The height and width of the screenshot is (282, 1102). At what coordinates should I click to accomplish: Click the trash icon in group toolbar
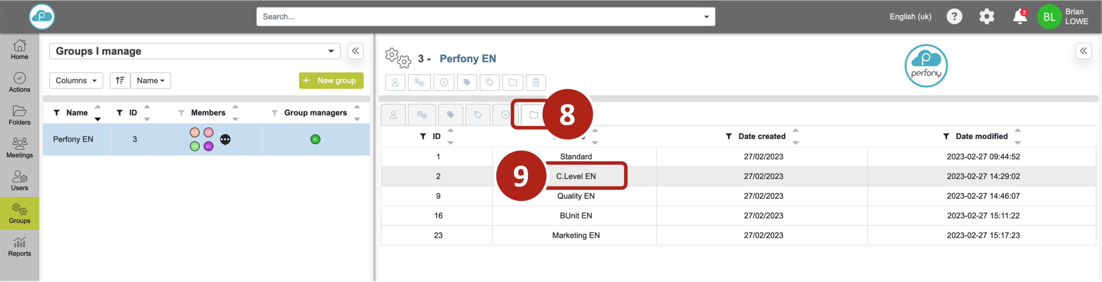pyautogui.click(x=536, y=82)
